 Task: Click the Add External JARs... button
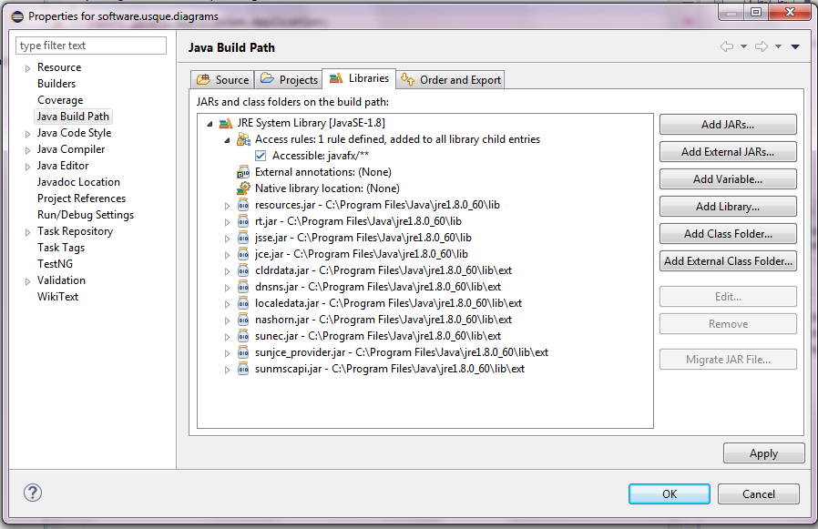pos(728,152)
